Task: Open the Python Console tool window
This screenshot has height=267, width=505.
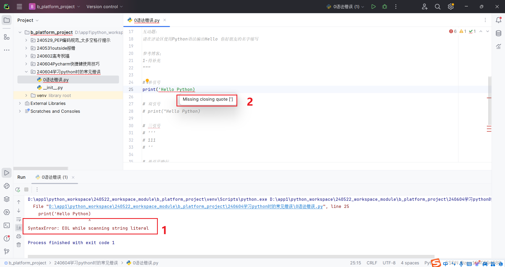Action: pyautogui.click(x=7, y=186)
